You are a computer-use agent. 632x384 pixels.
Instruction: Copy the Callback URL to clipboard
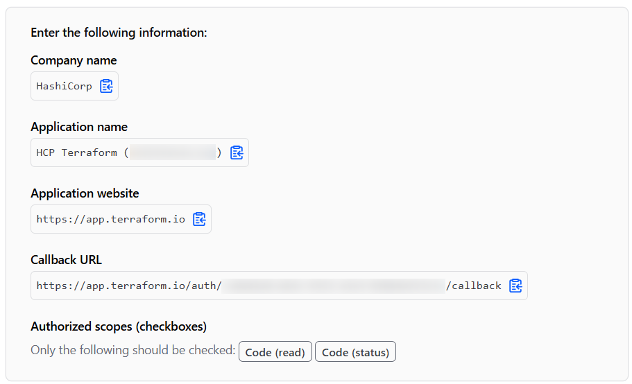point(515,286)
